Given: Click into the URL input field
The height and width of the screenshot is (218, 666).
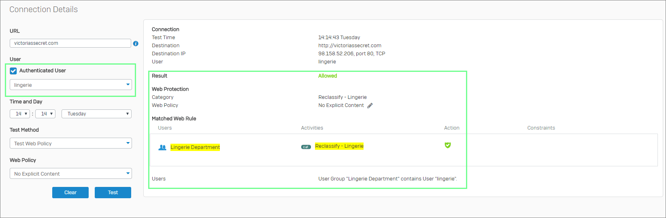Looking at the screenshot, I should click(x=70, y=43).
